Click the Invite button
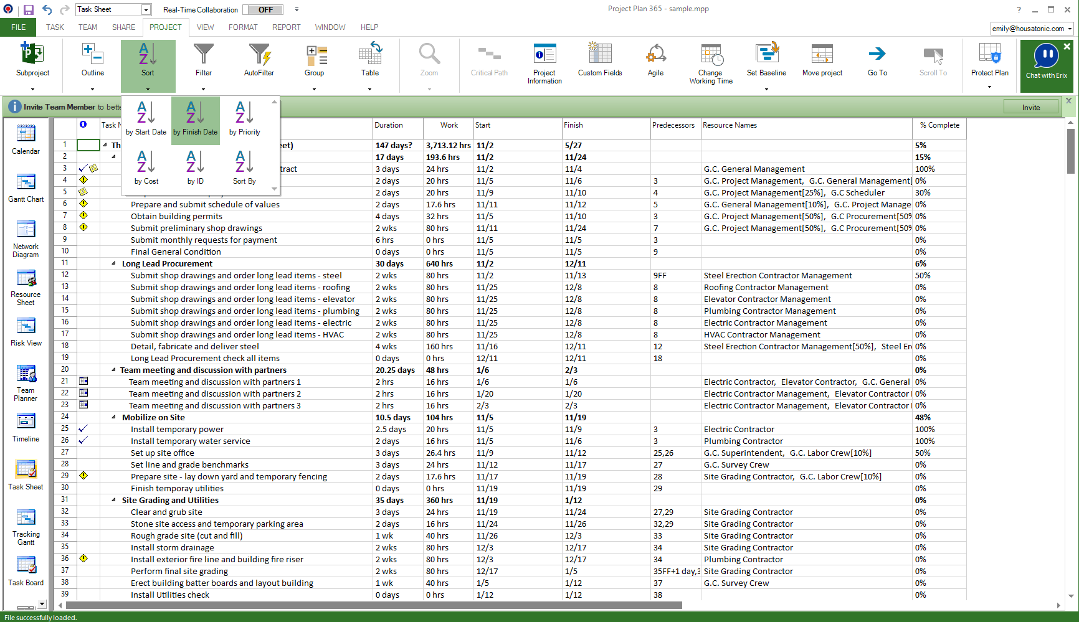1079x622 pixels. 1030,106
